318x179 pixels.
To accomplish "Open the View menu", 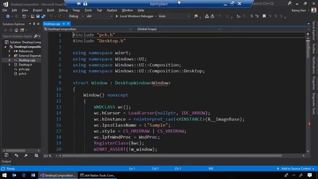I will point(25,10).
